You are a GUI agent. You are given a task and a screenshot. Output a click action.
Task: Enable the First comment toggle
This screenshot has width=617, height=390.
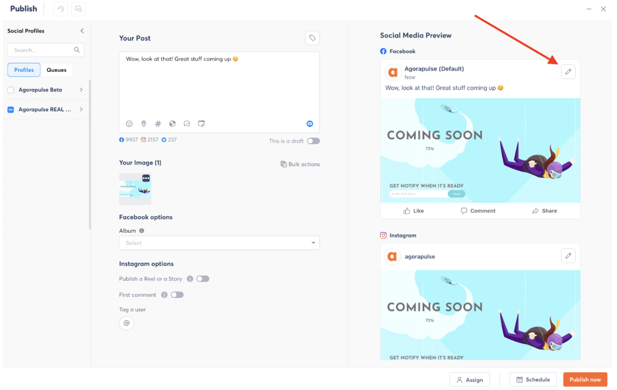177,295
